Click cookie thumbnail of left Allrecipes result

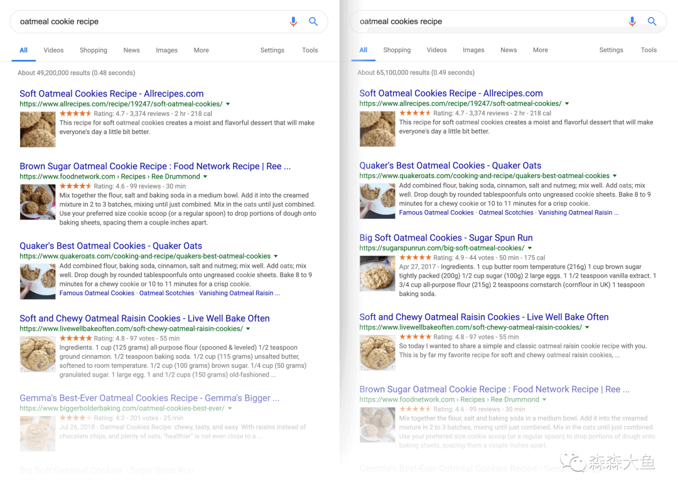pyautogui.click(x=38, y=129)
